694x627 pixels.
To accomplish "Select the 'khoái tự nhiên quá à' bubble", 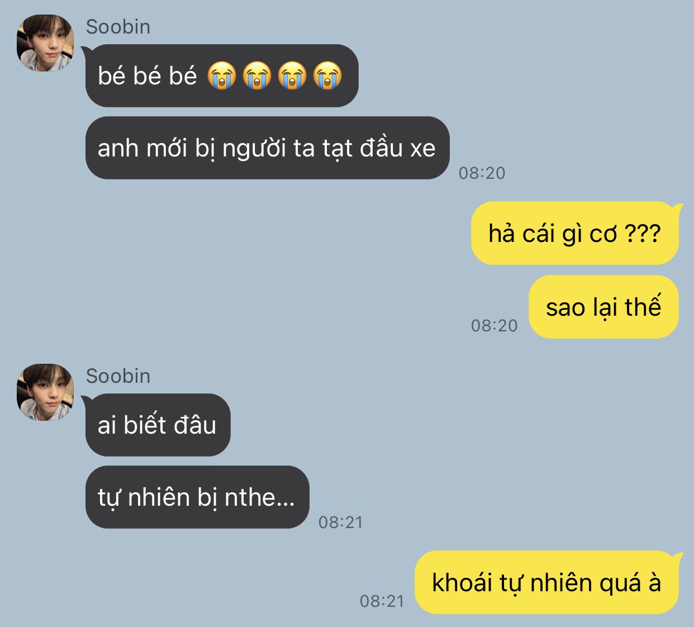I will pyautogui.click(x=546, y=582).
